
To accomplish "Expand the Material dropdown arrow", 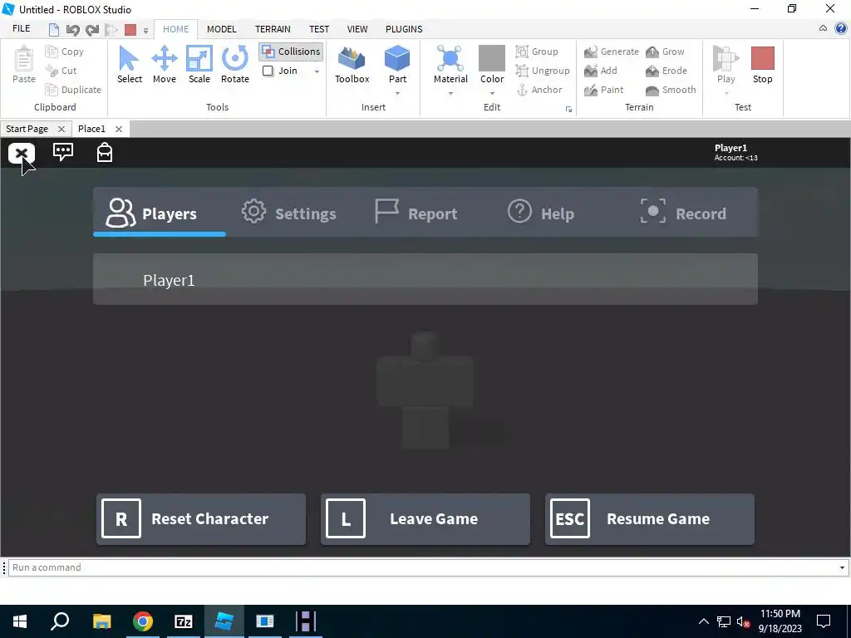I will tap(450, 93).
